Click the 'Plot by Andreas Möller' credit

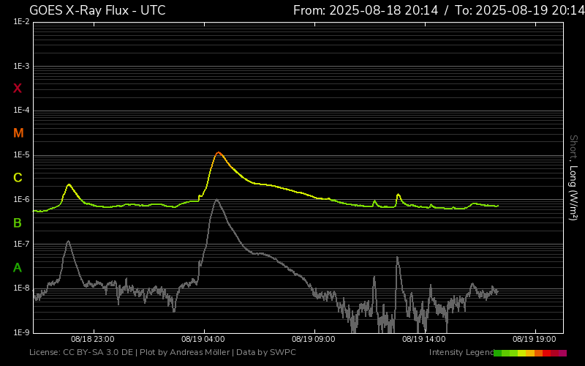click(x=185, y=352)
